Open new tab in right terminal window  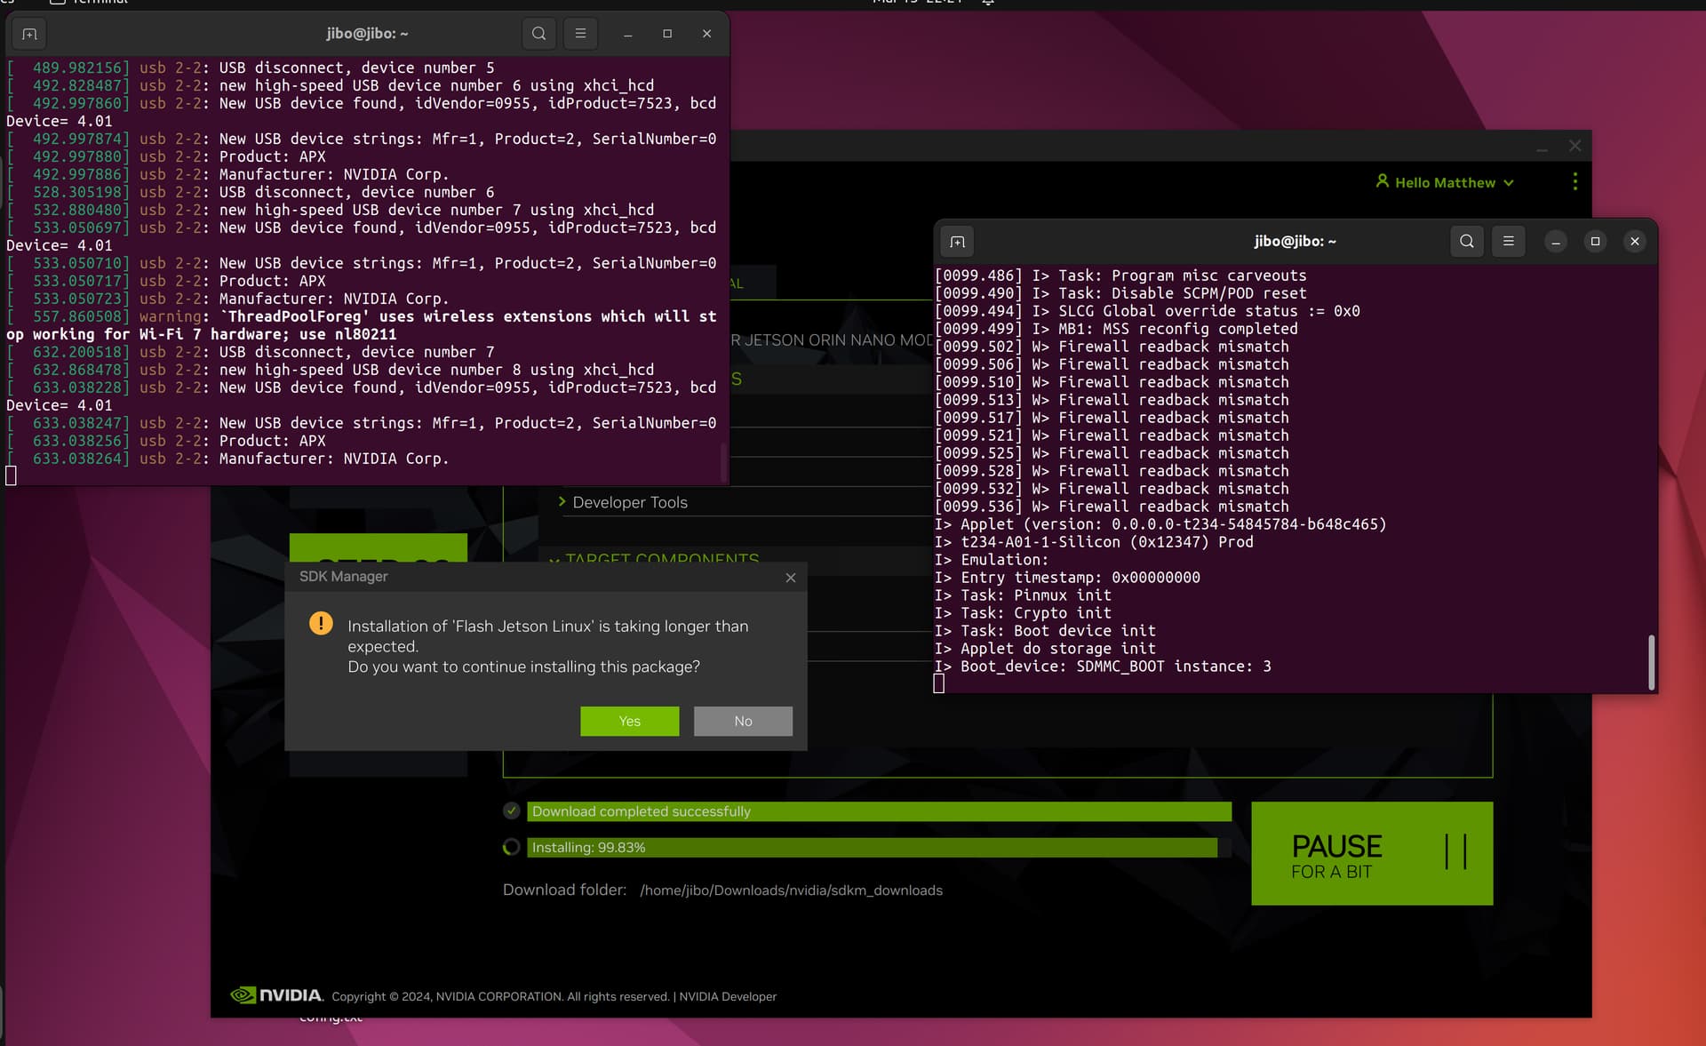tap(957, 242)
